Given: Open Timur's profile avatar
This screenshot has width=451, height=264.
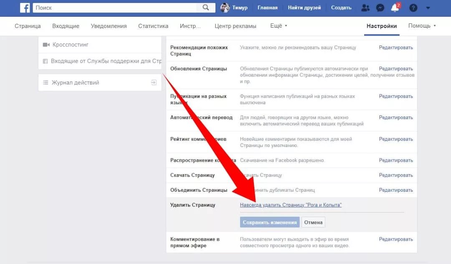Looking at the screenshot, I should pyautogui.click(x=225, y=8).
